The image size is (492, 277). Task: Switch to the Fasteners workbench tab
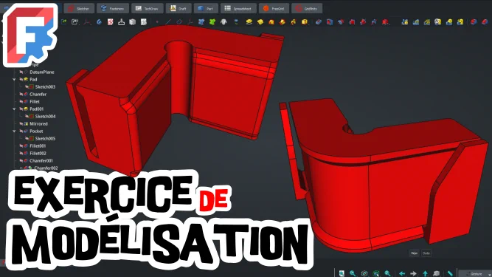pyautogui.click(x=113, y=8)
